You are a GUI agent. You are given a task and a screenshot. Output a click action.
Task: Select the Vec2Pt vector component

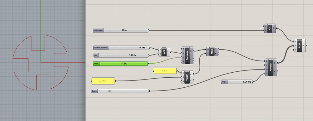[x=187, y=77]
